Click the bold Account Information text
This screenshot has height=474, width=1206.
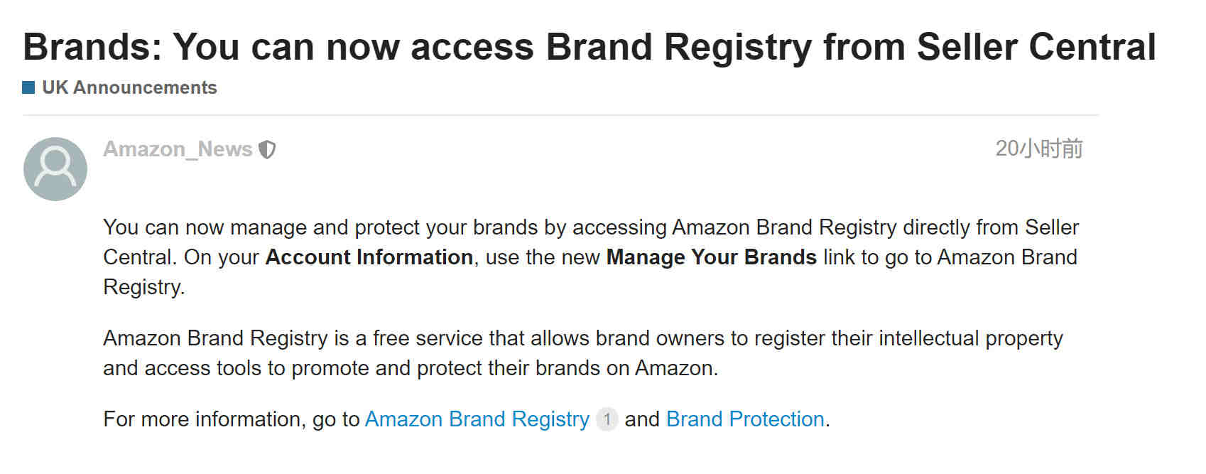369,257
